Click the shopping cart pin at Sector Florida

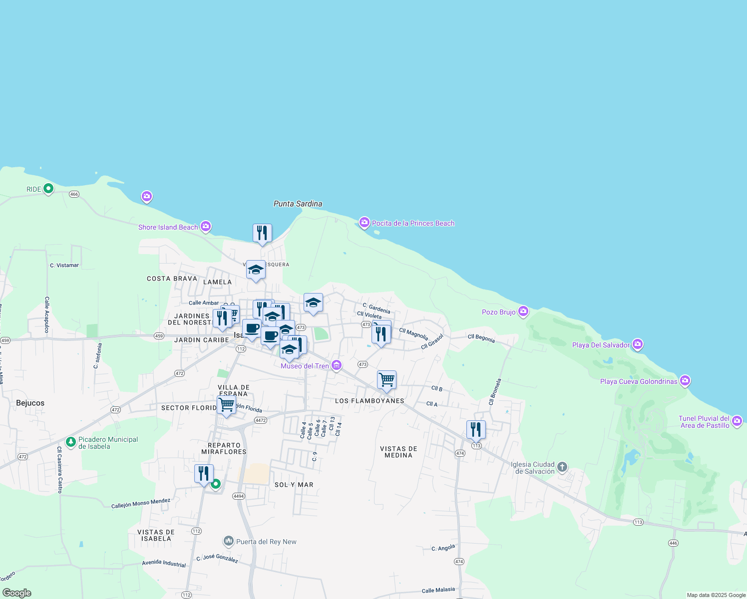coord(226,405)
